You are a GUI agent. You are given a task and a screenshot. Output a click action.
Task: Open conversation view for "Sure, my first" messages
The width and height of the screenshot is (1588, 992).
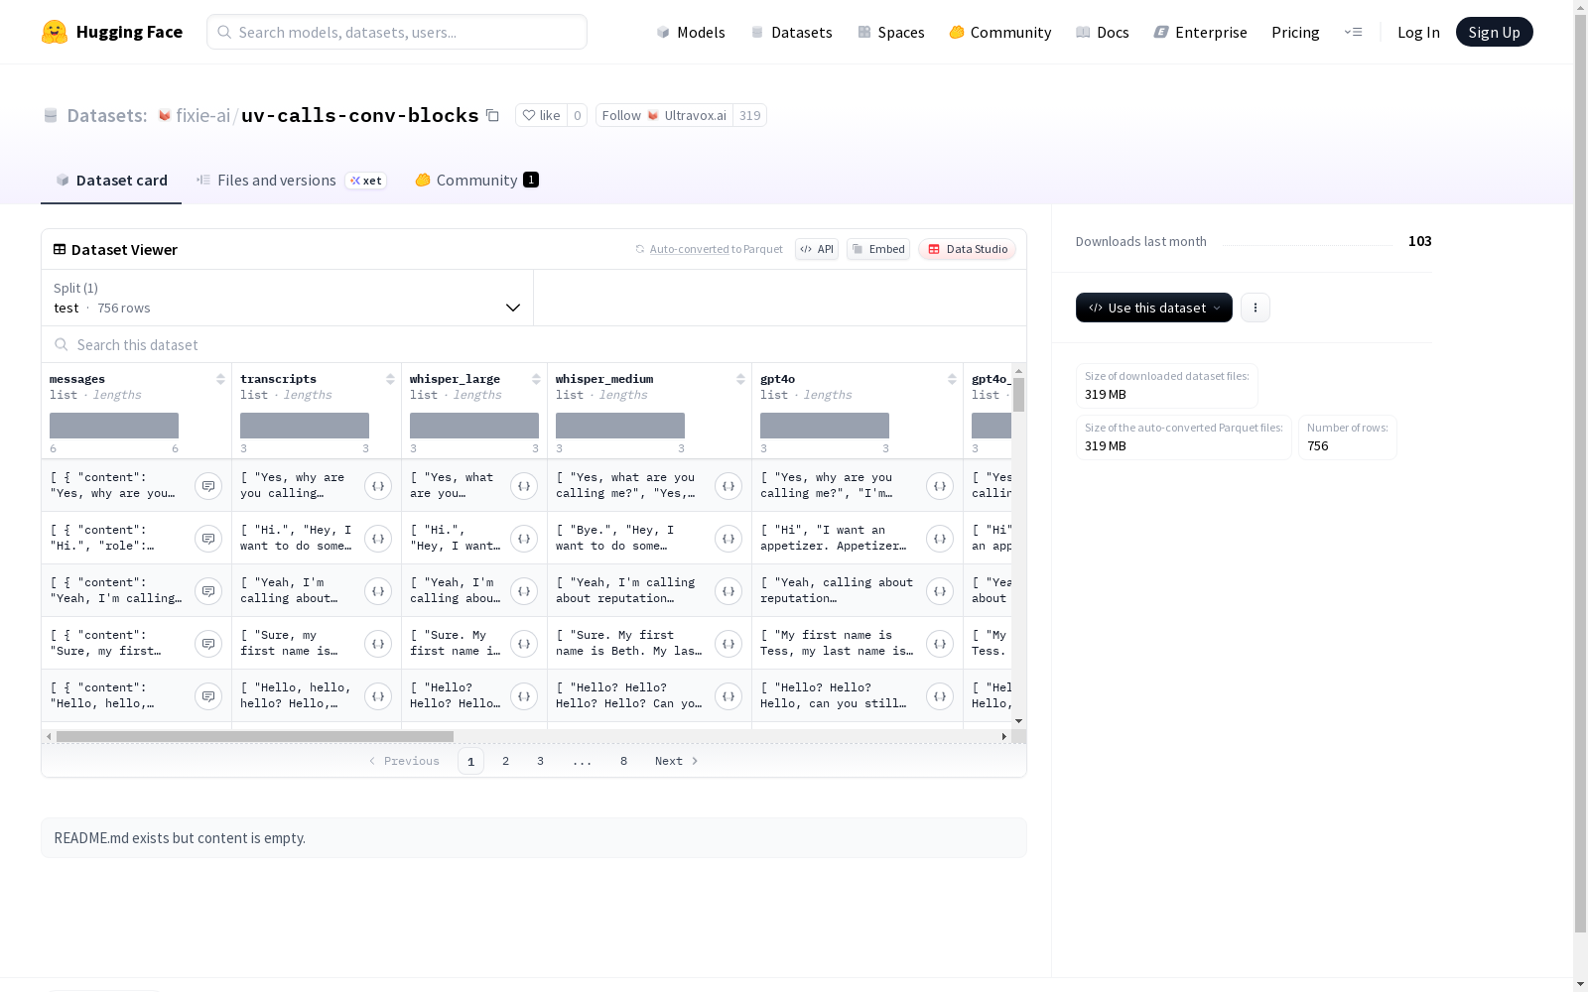208,644
